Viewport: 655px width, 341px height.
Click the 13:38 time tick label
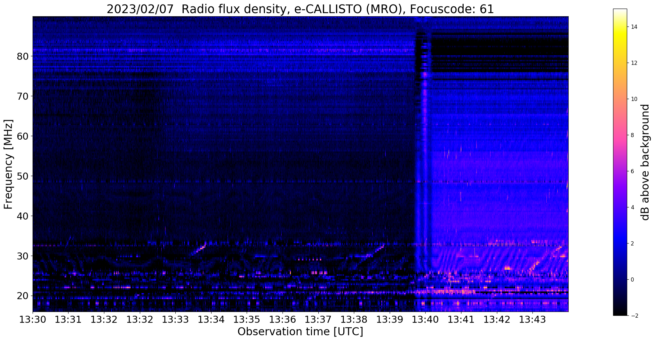354,319
